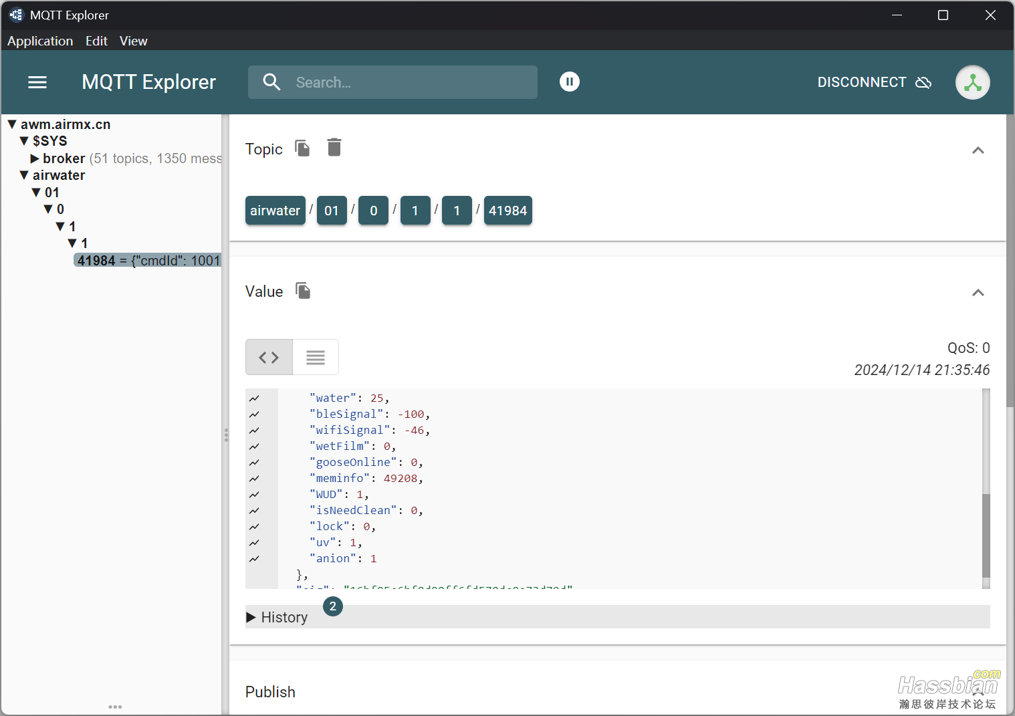This screenshot has width=1015, height=716.
Task: Select the 01 topic chip
Action: click(332, 211)
